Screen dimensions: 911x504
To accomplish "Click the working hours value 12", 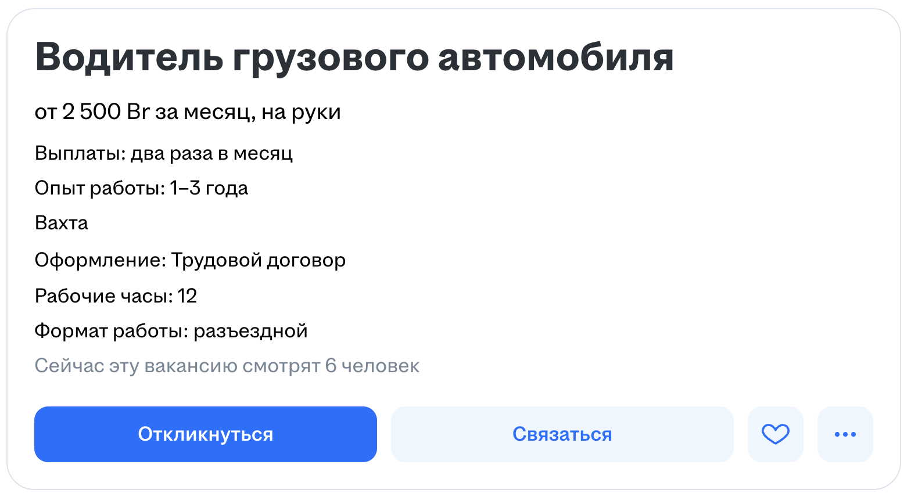I will [x=187, y=296].
